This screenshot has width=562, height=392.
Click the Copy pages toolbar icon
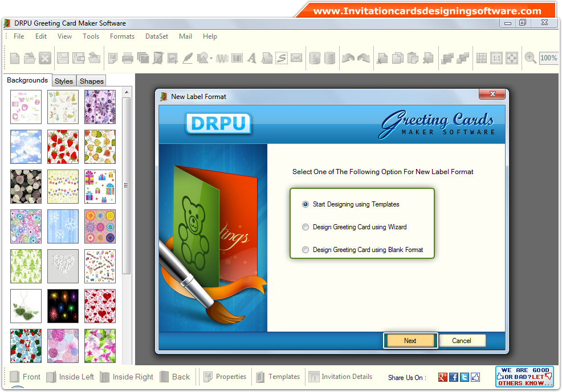click(x=398, y=58)
